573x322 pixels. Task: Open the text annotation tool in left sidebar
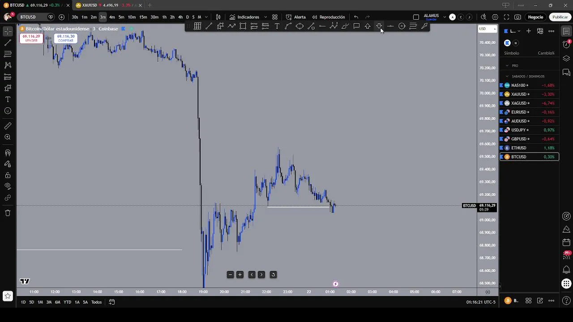click(8, 99)
